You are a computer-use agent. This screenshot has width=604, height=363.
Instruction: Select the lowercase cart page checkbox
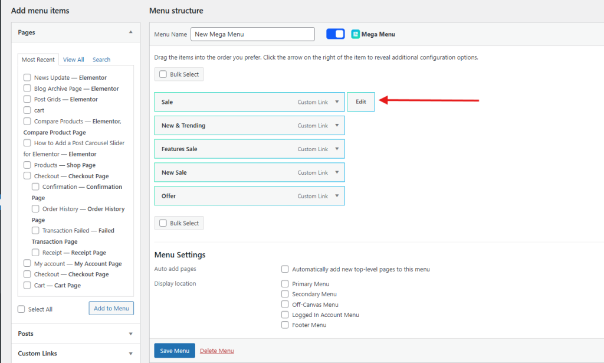pos(27,110)
